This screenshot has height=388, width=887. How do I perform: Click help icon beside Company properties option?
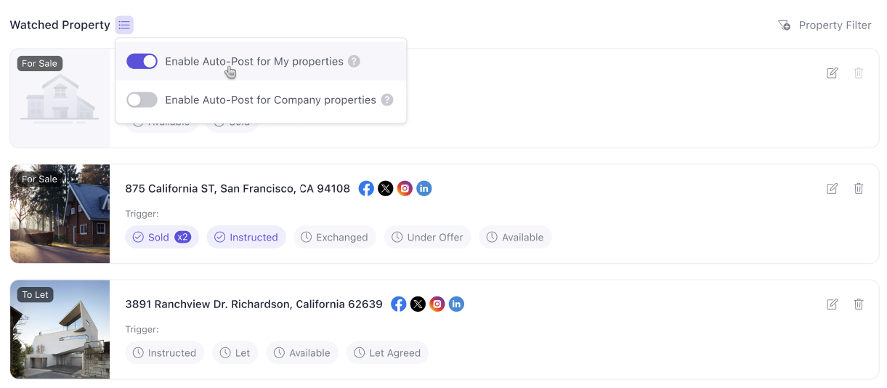(x=387, y=100)
